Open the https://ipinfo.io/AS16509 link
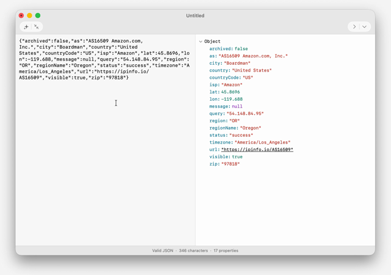The image size is (391, 275). click(x=257, y=150)
